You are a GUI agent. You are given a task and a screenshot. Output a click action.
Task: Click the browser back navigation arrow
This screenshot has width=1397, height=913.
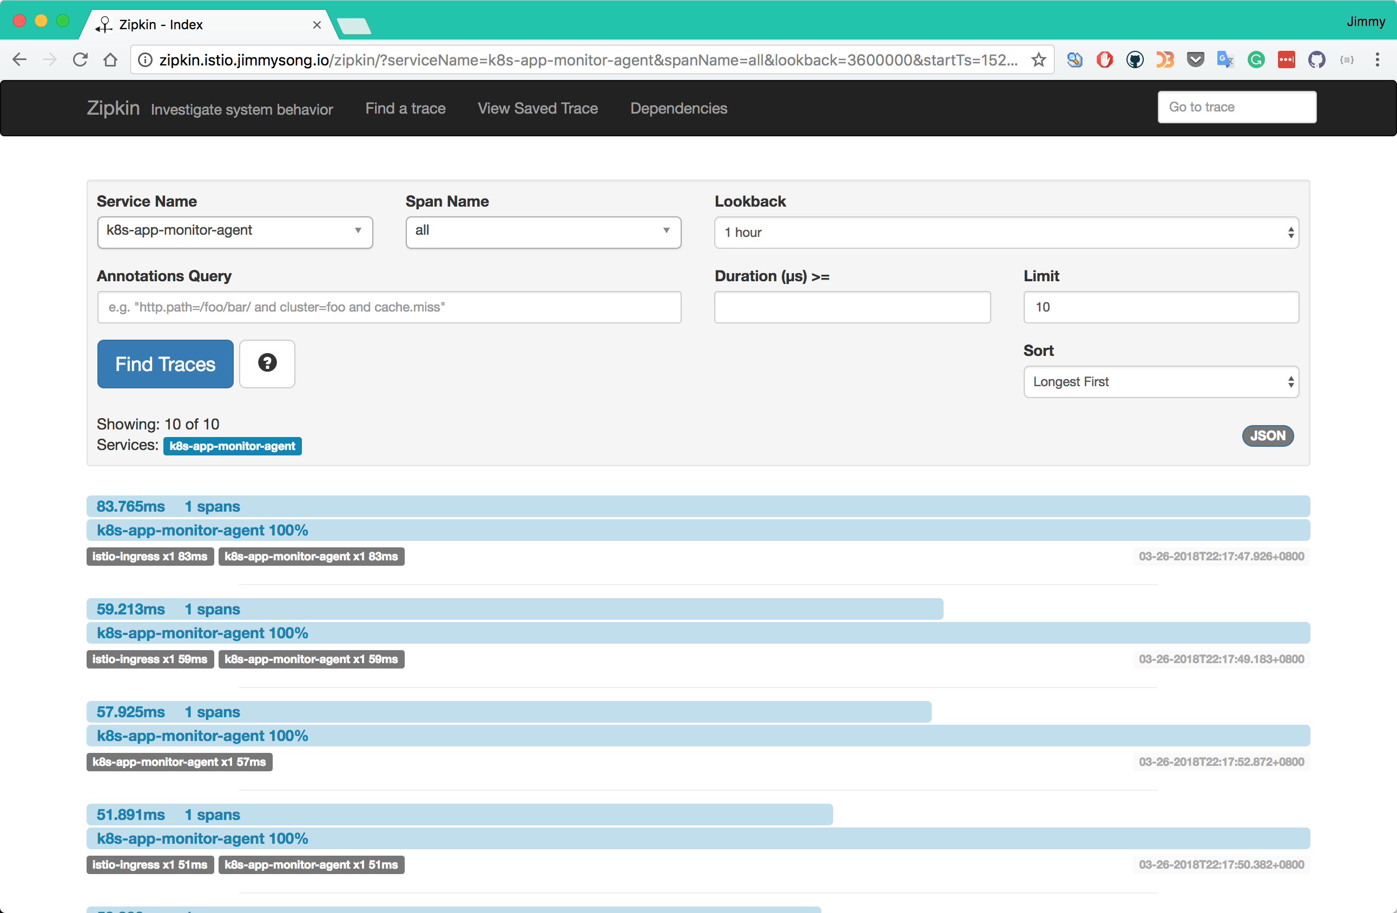(21, 58)
